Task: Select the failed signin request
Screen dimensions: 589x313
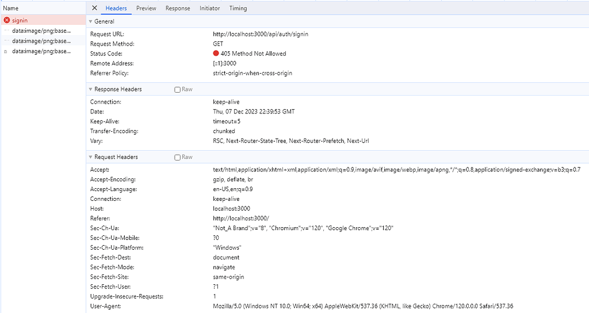Action: [20, 21]
